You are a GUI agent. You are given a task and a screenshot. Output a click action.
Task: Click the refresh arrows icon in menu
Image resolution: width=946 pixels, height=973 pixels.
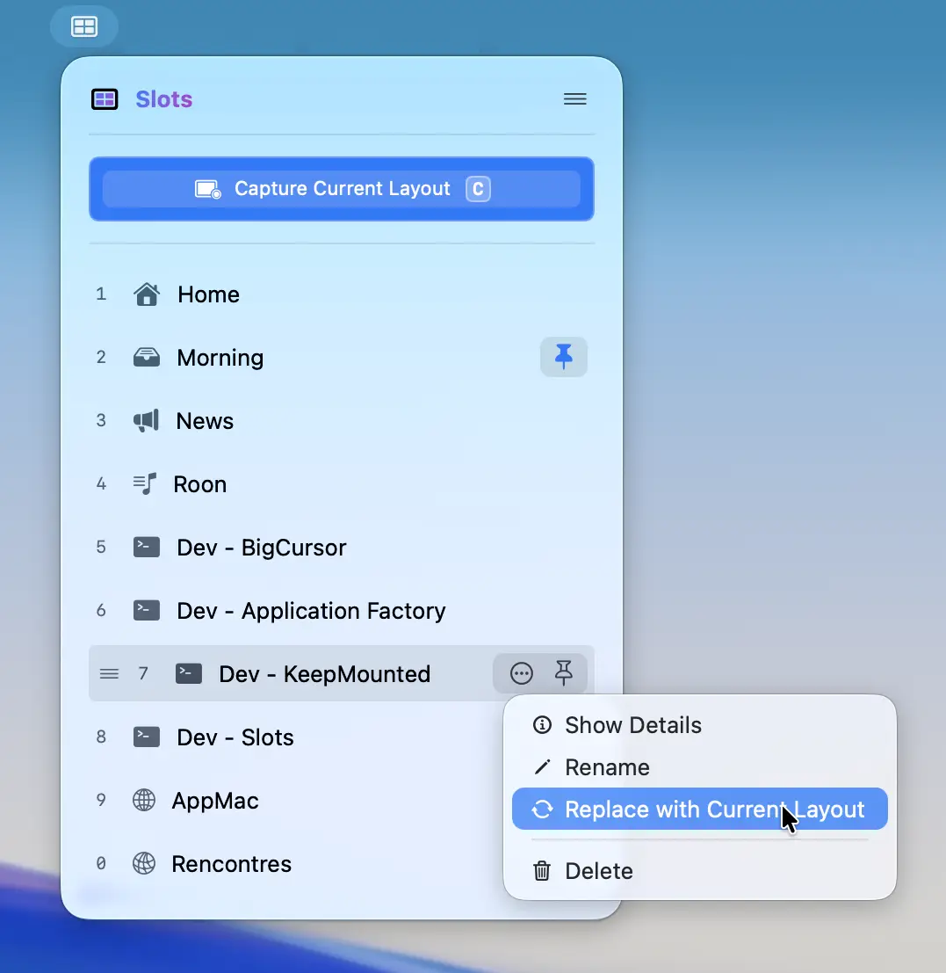coord(542,810)
